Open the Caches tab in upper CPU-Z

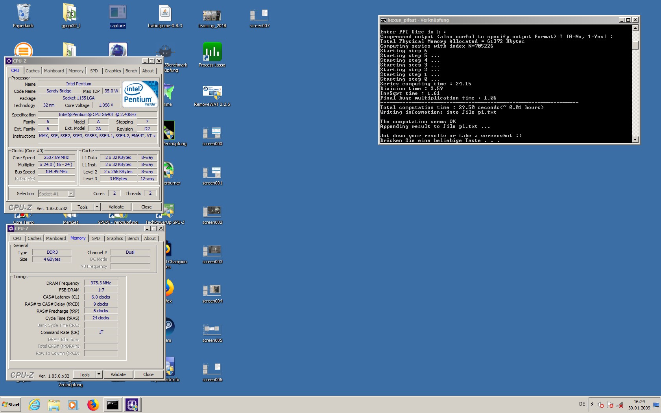33,71
